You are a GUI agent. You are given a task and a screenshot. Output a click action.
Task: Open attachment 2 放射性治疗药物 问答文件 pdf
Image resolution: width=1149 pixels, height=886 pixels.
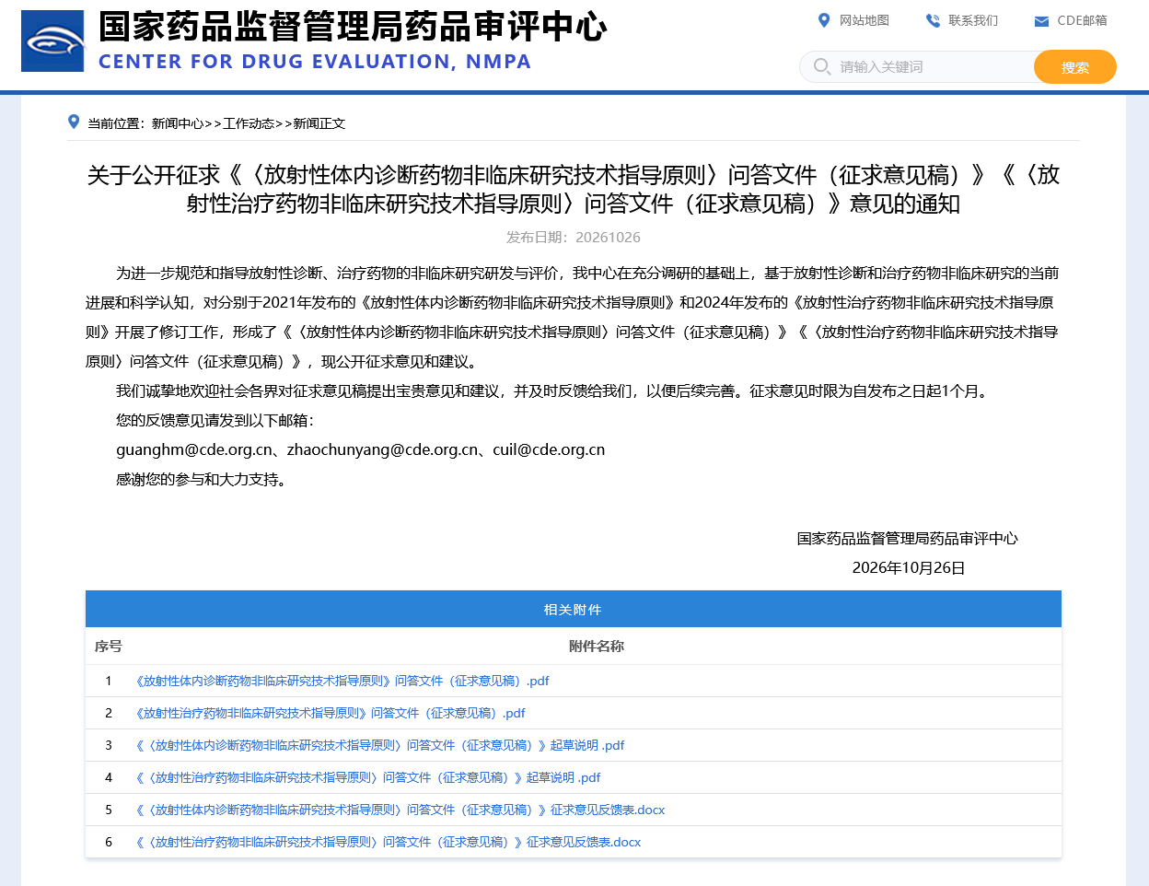(x=331, y=713)
